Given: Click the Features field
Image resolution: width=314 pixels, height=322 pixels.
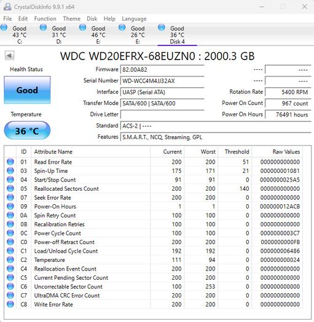Looking at the screenshot, I should point(216,137).
